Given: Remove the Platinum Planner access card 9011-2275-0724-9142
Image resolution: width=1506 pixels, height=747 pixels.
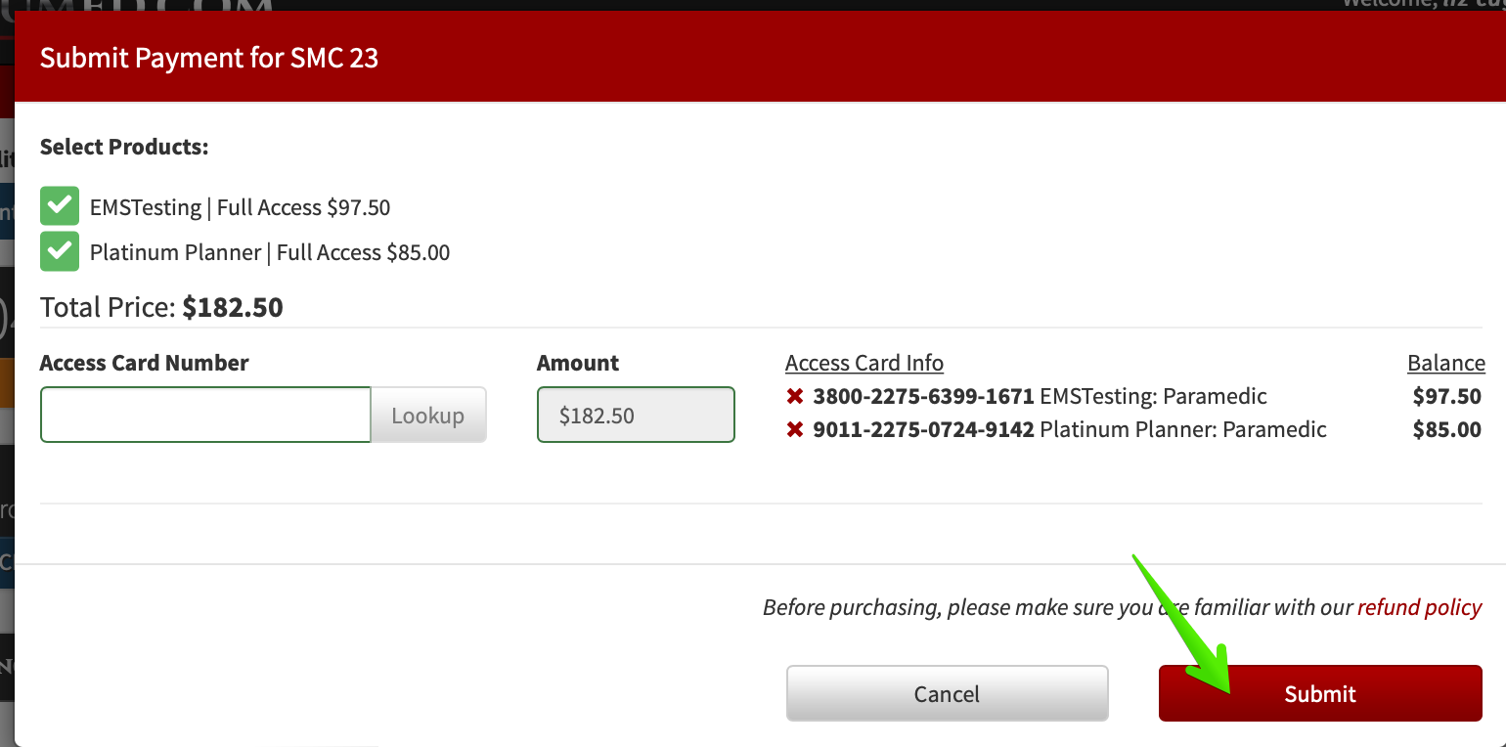Looking at the screenshot, I should pos(793,429).
